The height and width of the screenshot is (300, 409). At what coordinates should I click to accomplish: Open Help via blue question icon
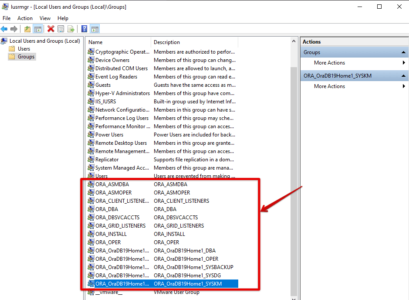click(x=84, y=29)
